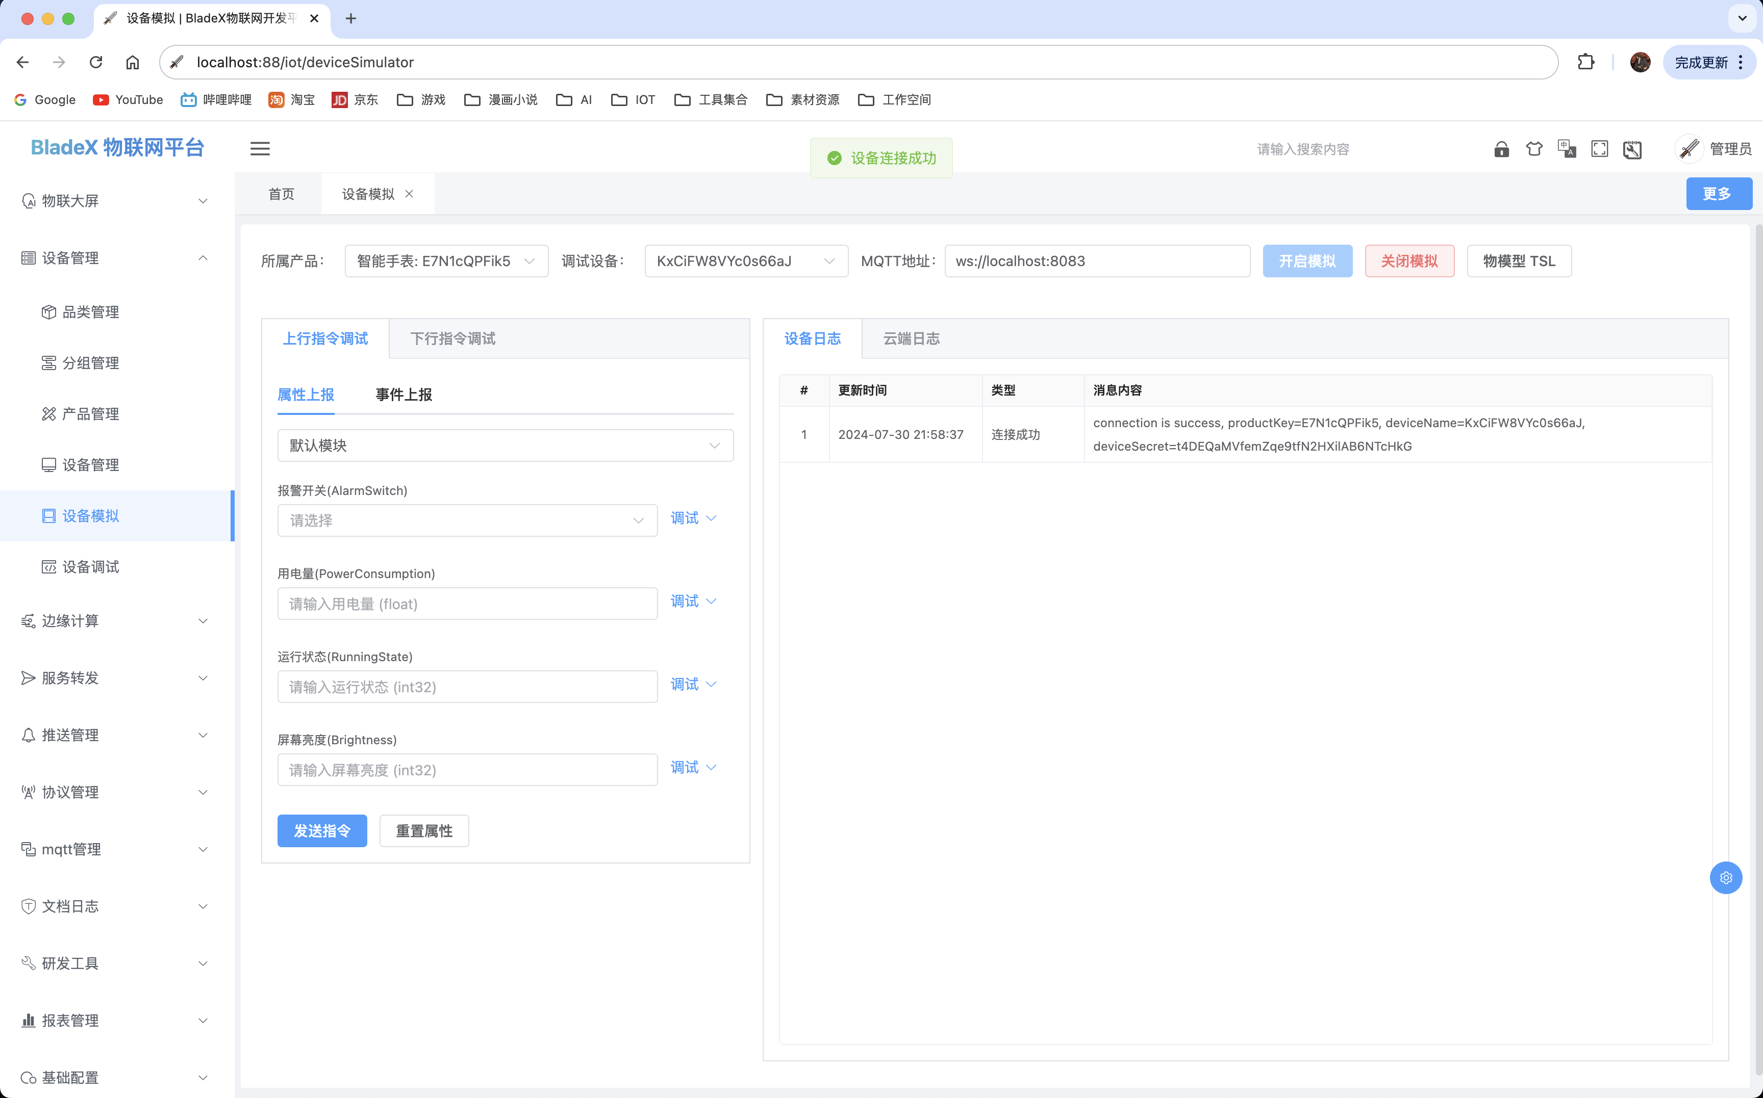Click the 重置属性 button
1763x1098 pixels.
[x=424, y=831]
